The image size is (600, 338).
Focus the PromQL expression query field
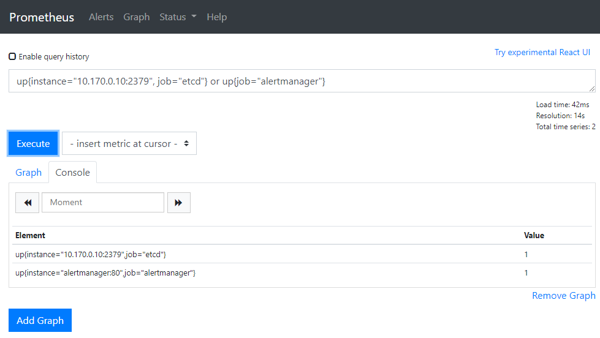point(300,81)
